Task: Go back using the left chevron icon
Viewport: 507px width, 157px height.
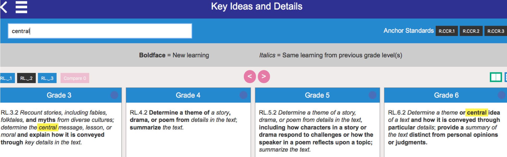Action: pyautogui.click(x=3, y=7)
